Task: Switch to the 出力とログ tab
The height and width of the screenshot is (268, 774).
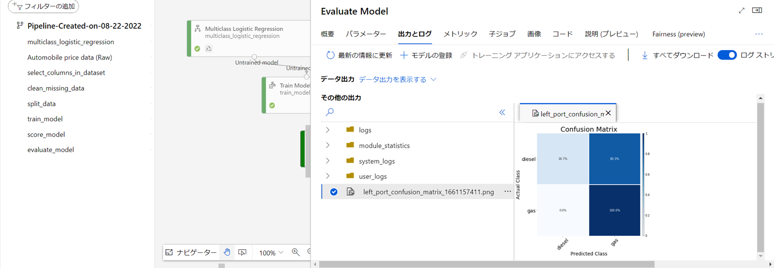Action: coord(415,34)
